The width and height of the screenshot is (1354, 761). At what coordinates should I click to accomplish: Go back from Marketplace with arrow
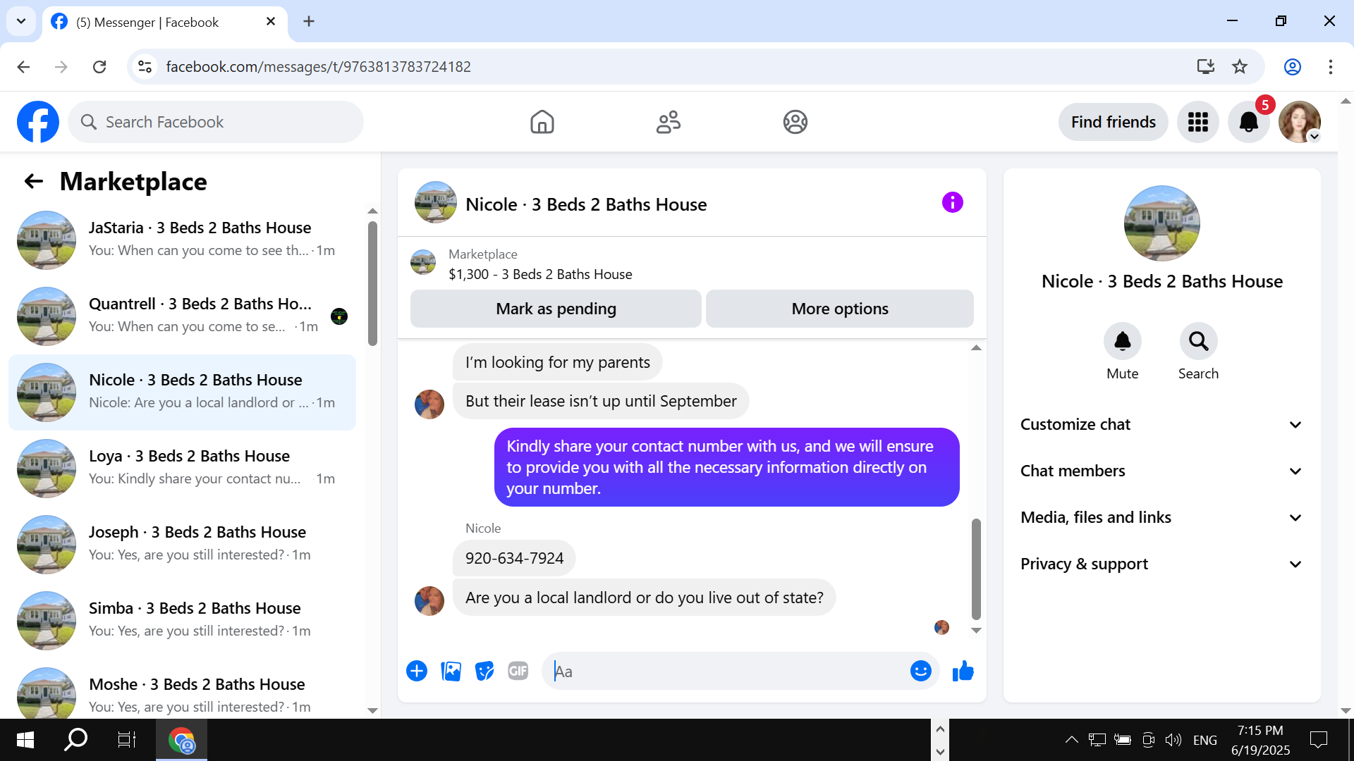33,182
